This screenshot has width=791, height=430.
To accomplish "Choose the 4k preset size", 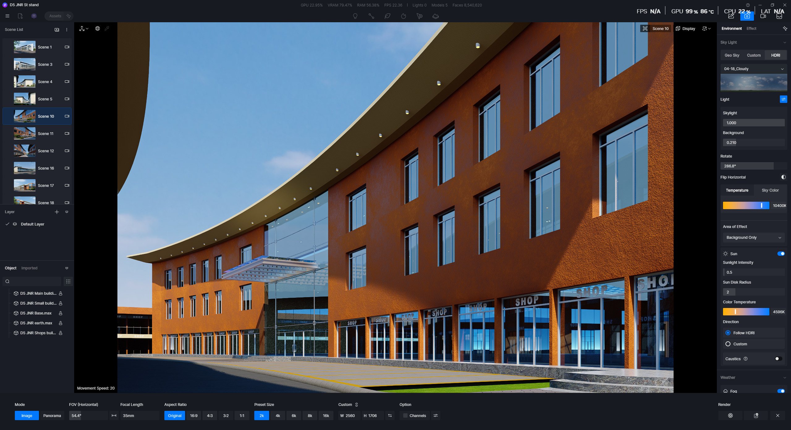I will 278,415.
